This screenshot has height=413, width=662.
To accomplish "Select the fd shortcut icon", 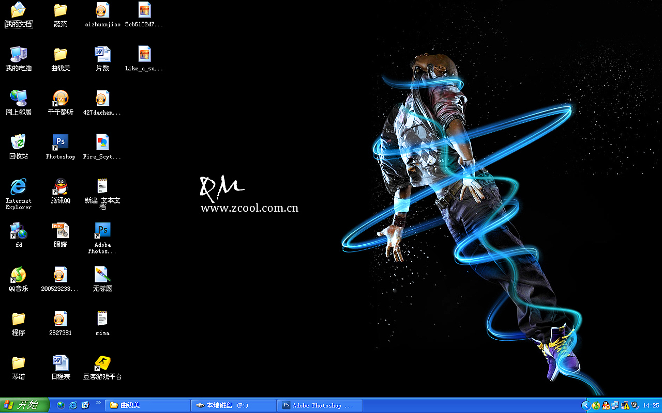I will point(19,235).
